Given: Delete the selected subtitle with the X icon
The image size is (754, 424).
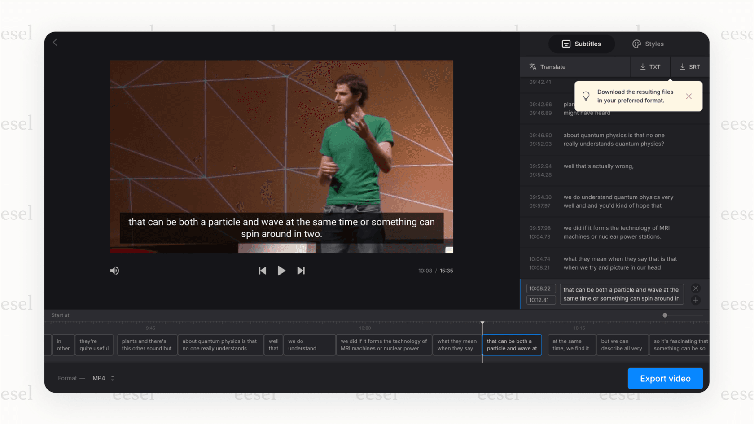Looking at the screenshot, I should 696,288.
